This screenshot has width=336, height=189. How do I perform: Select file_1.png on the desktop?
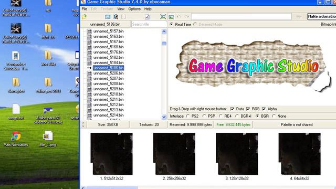[x=48, y=139]
